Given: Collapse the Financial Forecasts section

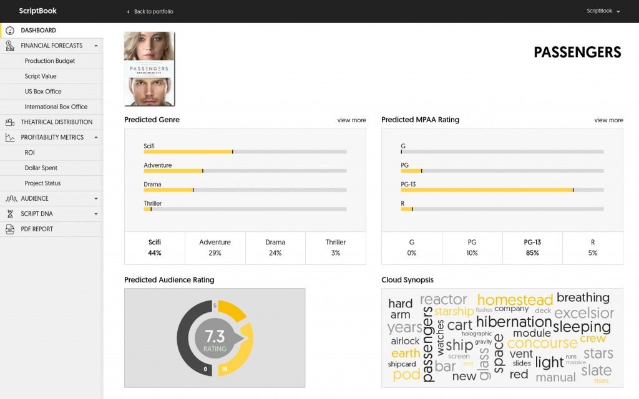Looking at the screenshot, I should (x=95, y=46).
